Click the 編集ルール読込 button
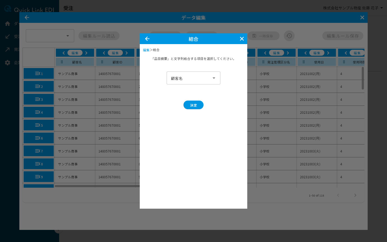387x242 pixels. pos(99,36)
